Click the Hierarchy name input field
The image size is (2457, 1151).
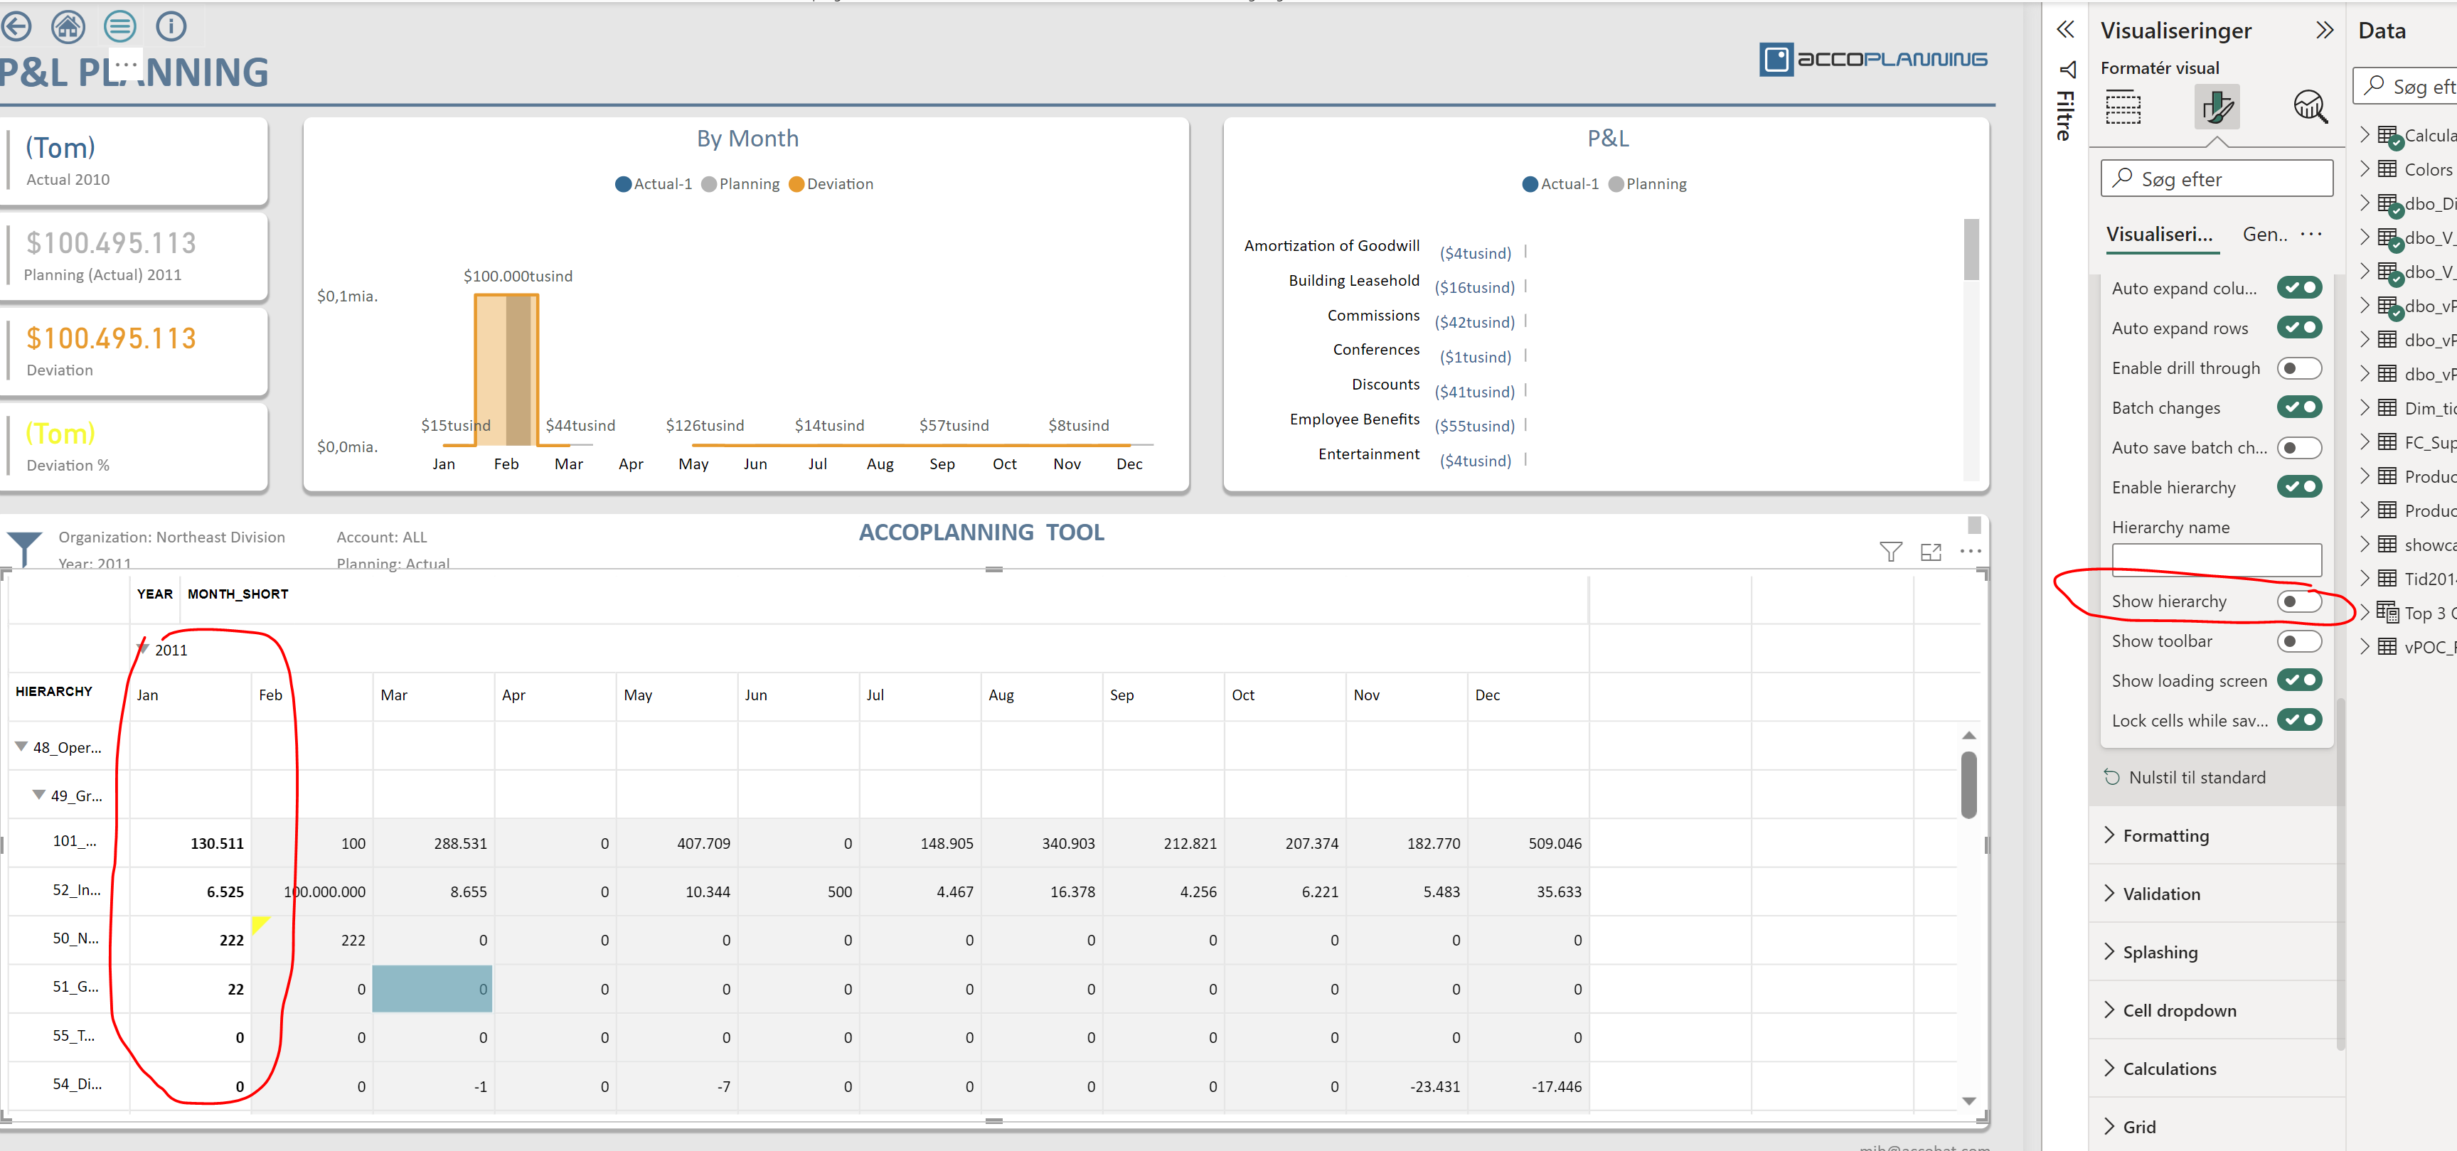tap(2216, 559)
